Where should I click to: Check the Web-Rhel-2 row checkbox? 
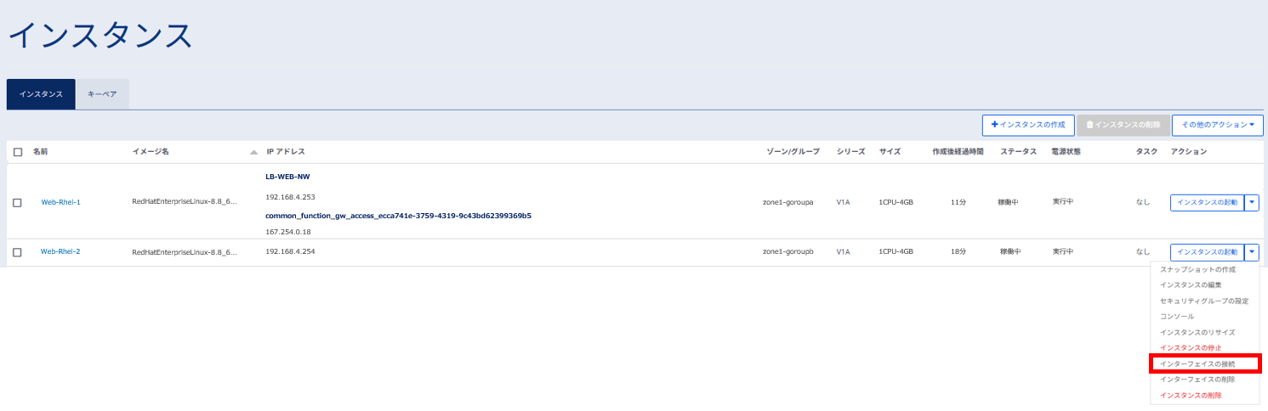click(18, 252)
